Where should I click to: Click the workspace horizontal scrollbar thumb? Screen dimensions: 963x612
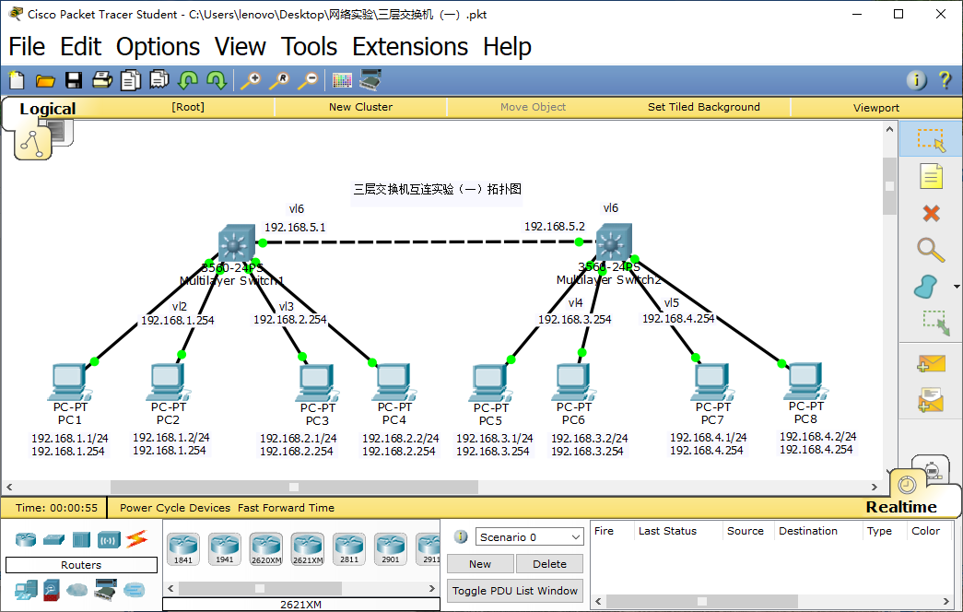[294, 488]
